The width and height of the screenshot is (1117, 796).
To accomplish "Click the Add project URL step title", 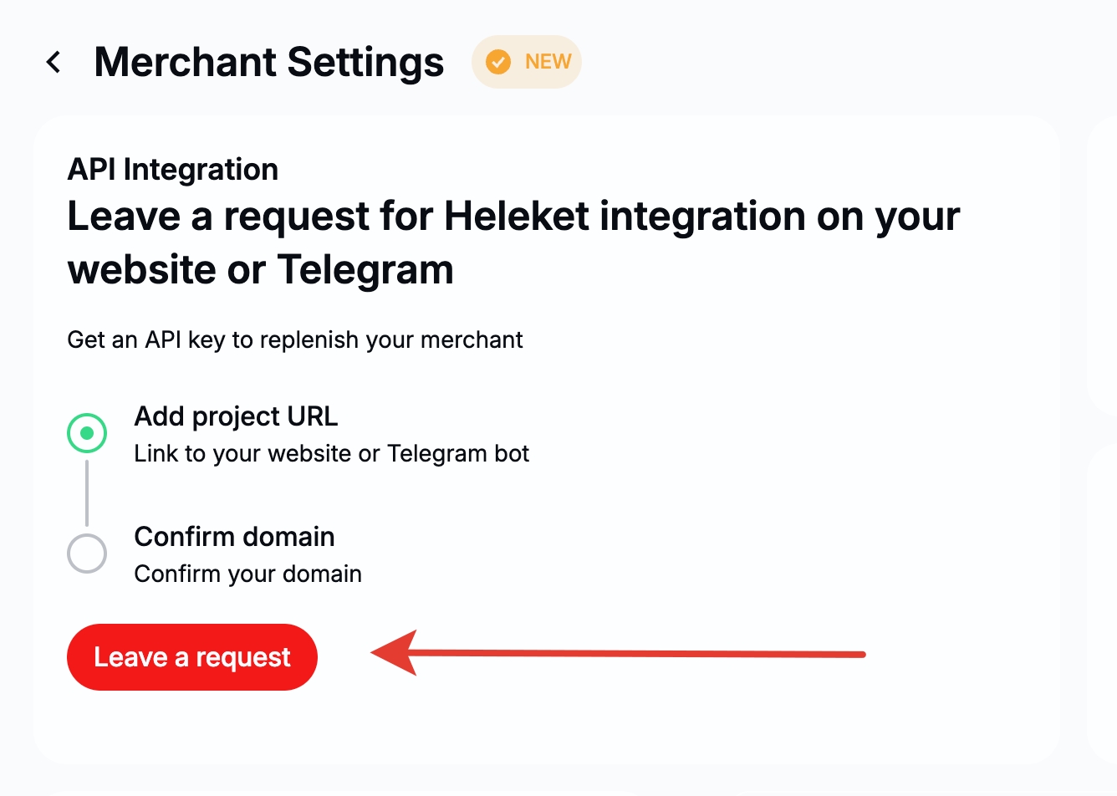I will [x=236, y=416].
